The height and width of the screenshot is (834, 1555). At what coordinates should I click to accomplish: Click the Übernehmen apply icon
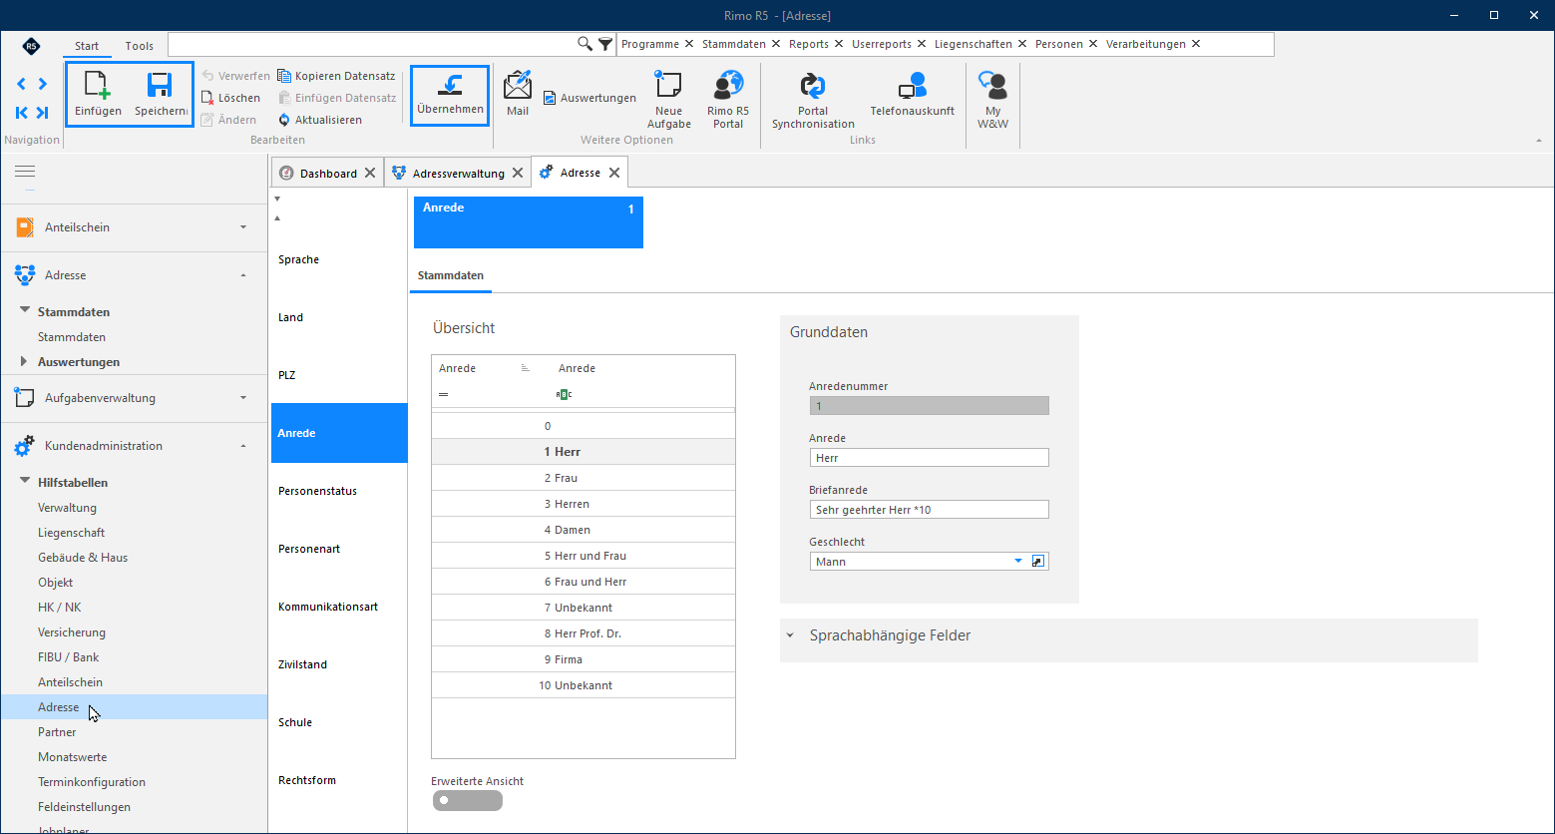(450, 86)
